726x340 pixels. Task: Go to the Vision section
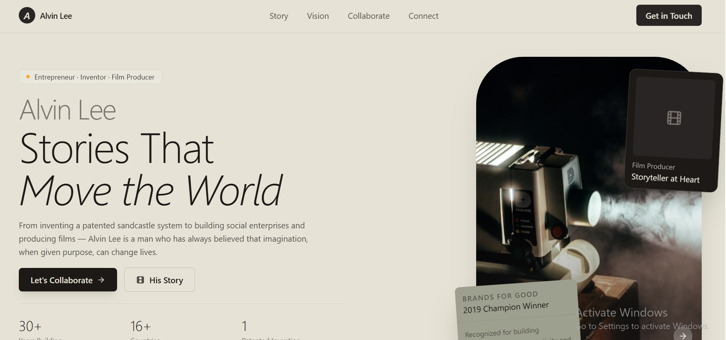pyautogui.click(x=318, y=16)
